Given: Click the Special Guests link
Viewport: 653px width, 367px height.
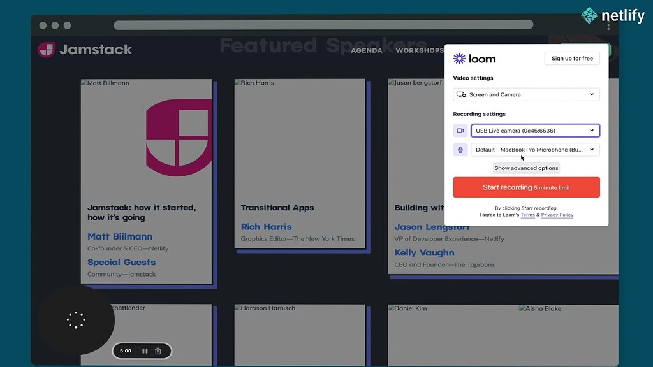Looking at the screenshot, I should point(122,262).
